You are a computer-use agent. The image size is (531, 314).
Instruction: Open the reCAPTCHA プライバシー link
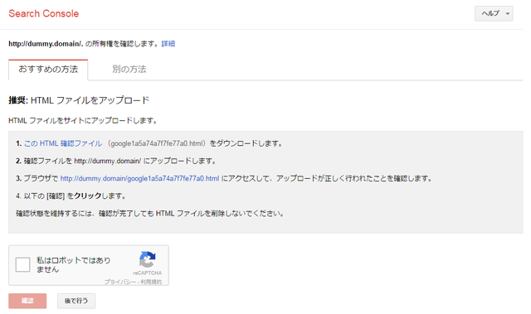click(119, 282)
